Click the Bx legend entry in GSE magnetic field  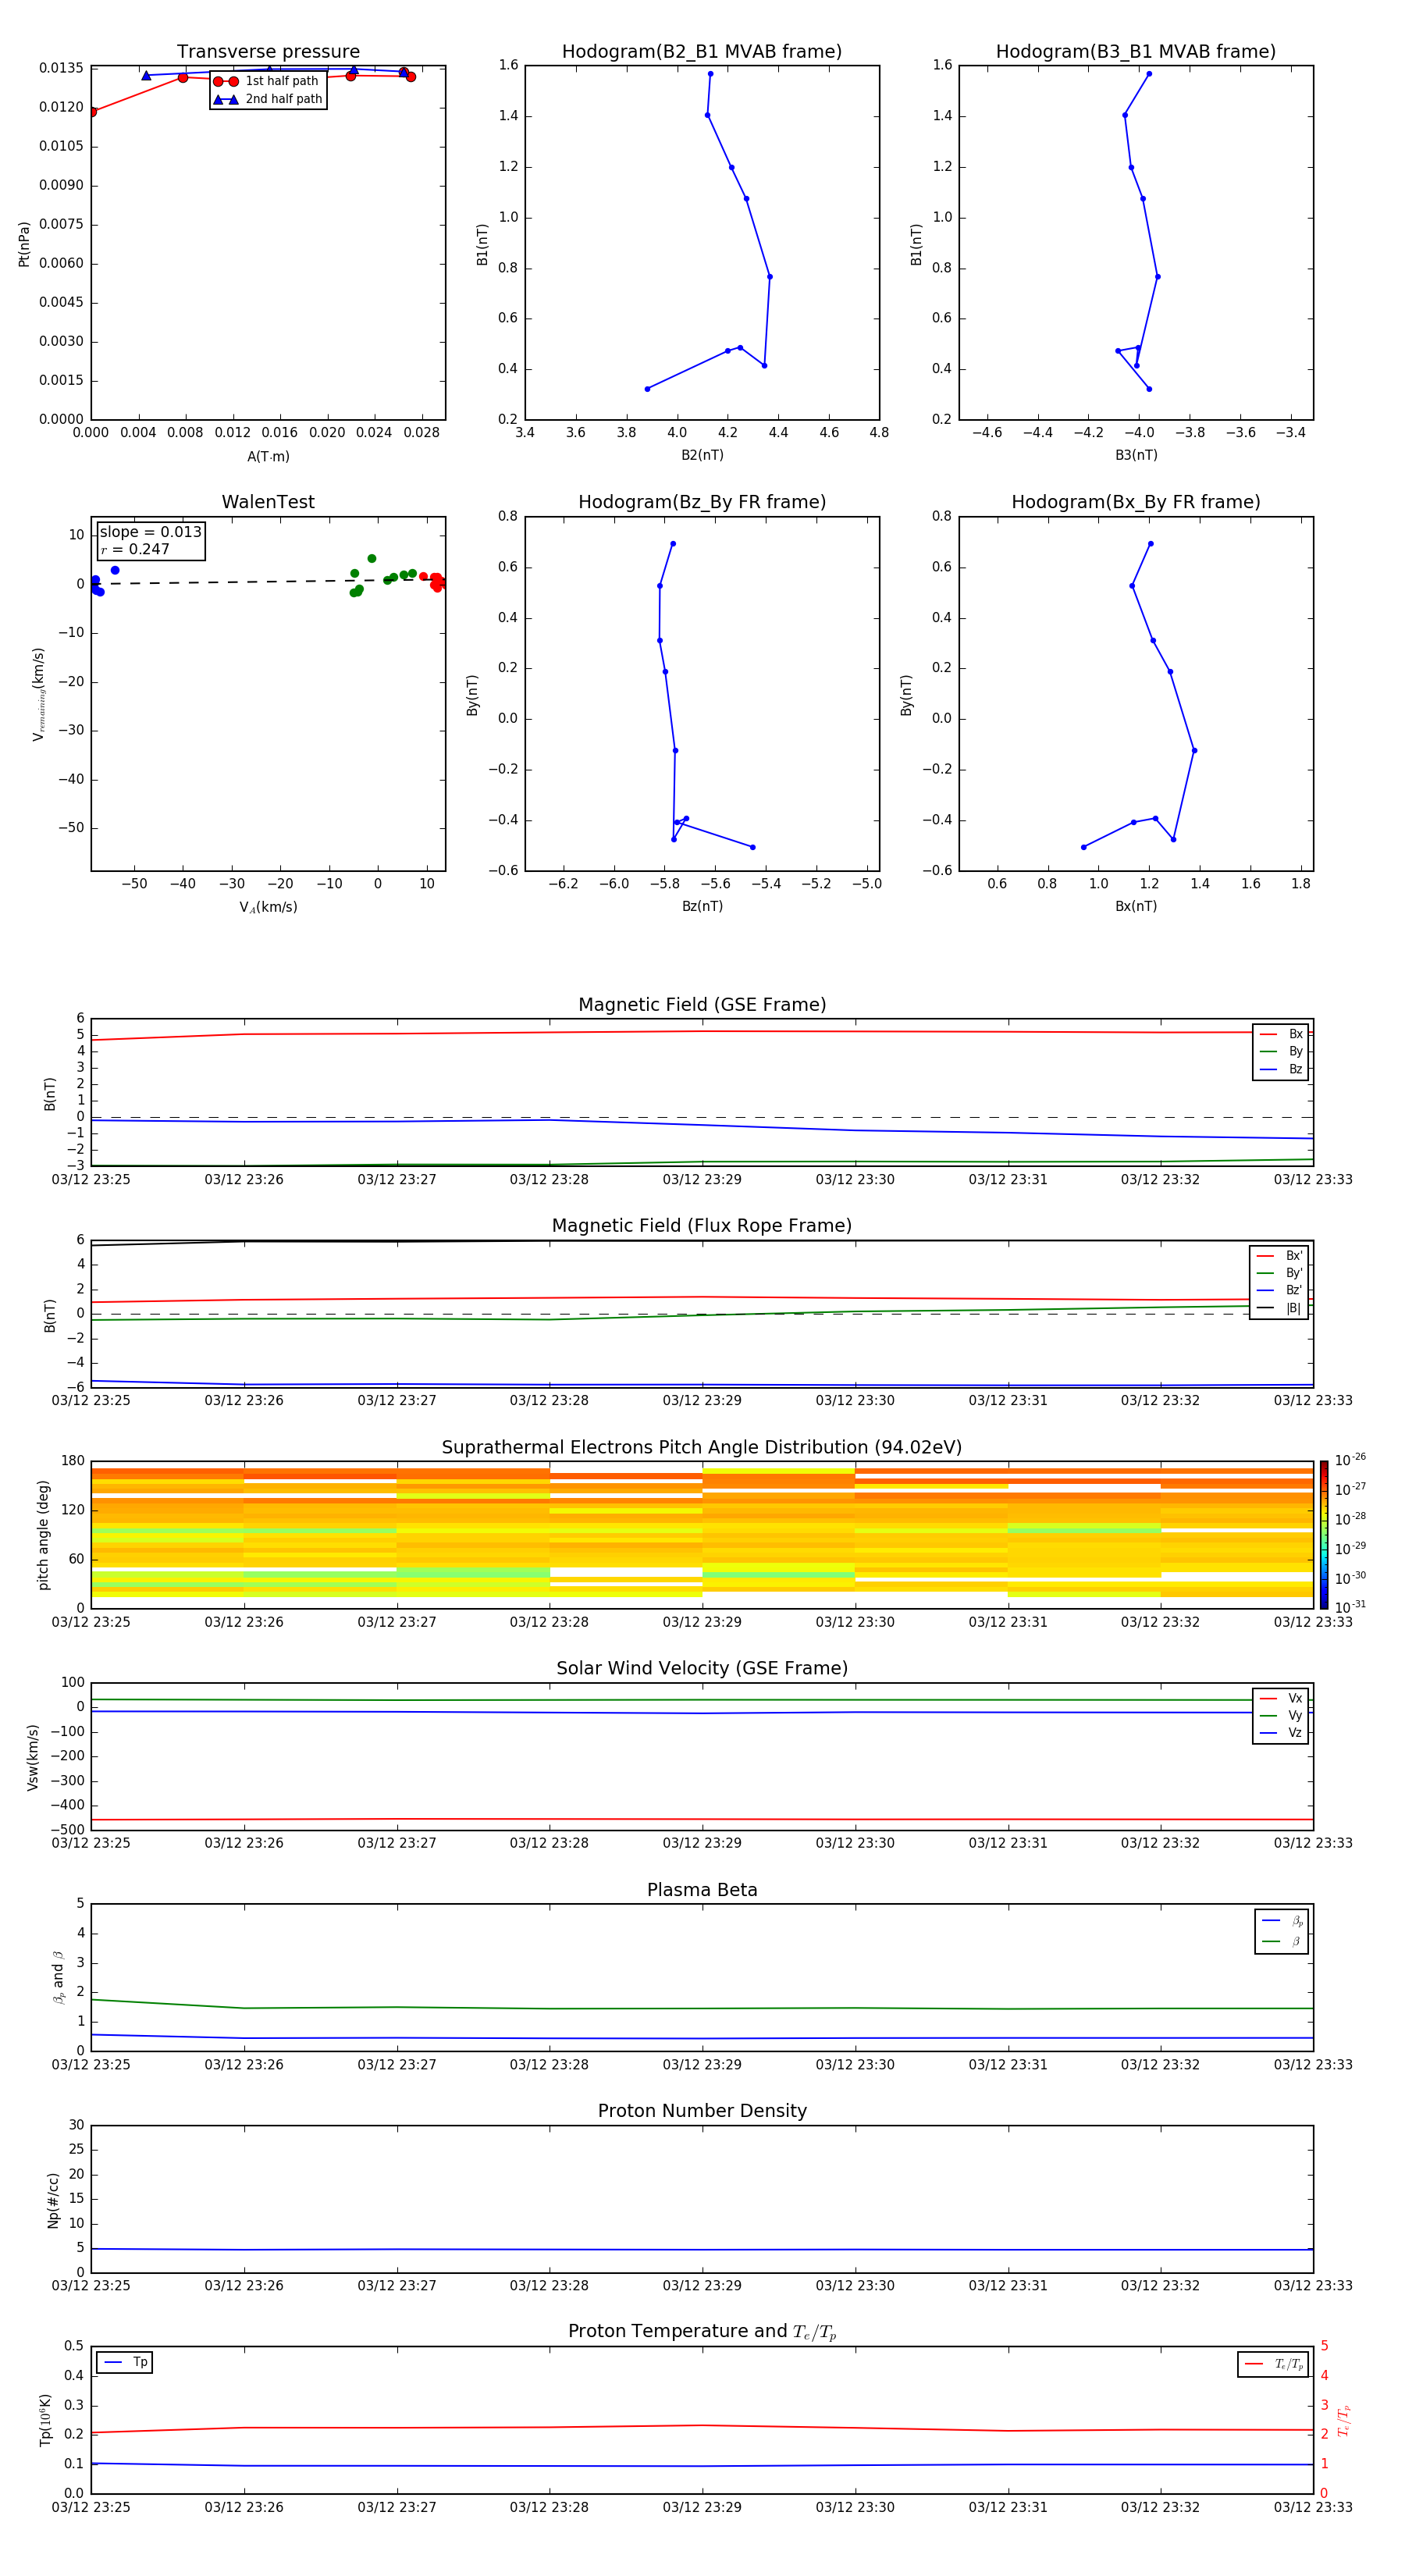pos(1281,1034)
